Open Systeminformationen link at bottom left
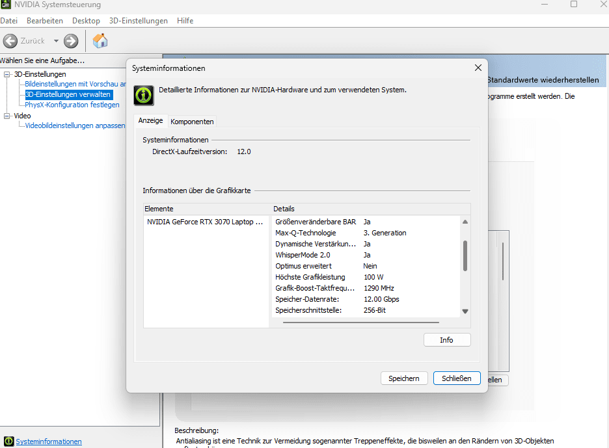This screenshot has height=448, width=609. click(x=49, y=441)
